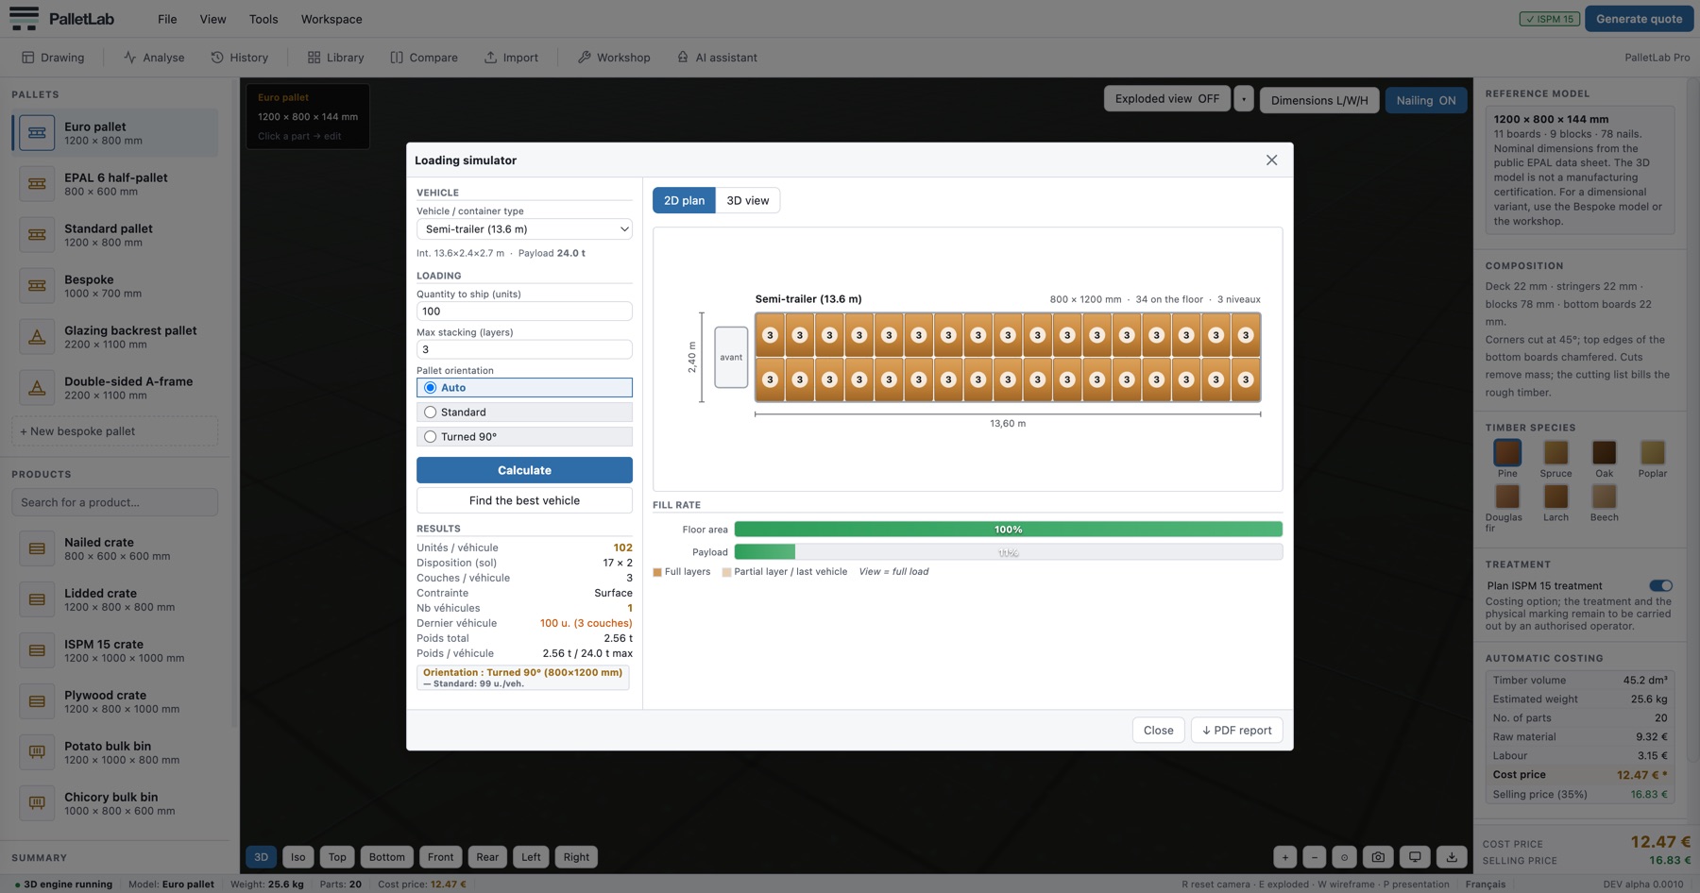The height and width of the screenshot is (893, 1700).
Task: Click the download icon in viewport toolbar
Action: (x=1452, y=857)
